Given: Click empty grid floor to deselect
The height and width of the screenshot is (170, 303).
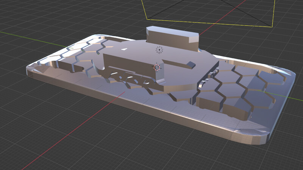Looking at the screenshot, I should point(58,150).
